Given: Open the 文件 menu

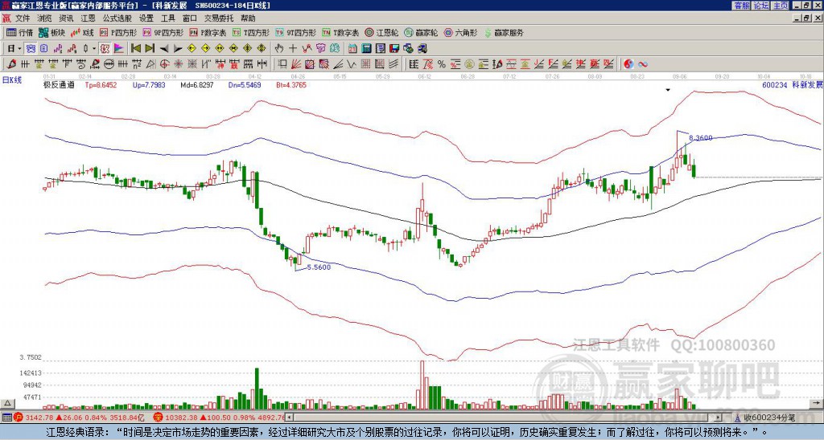Looking at the screenshot, I should 23,18.
